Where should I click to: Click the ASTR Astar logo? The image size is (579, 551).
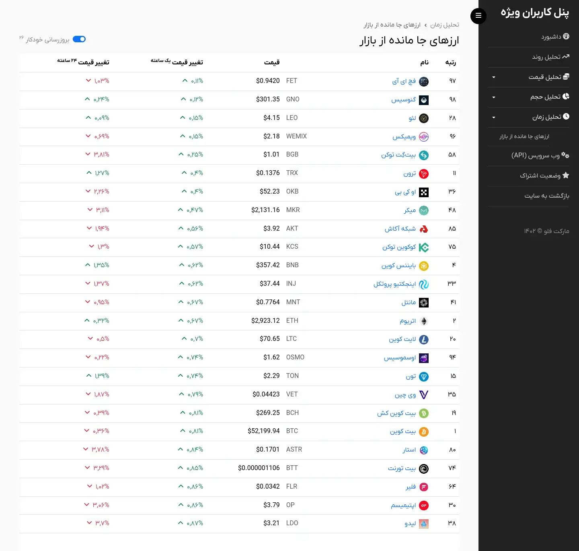[x=424, y=450]
